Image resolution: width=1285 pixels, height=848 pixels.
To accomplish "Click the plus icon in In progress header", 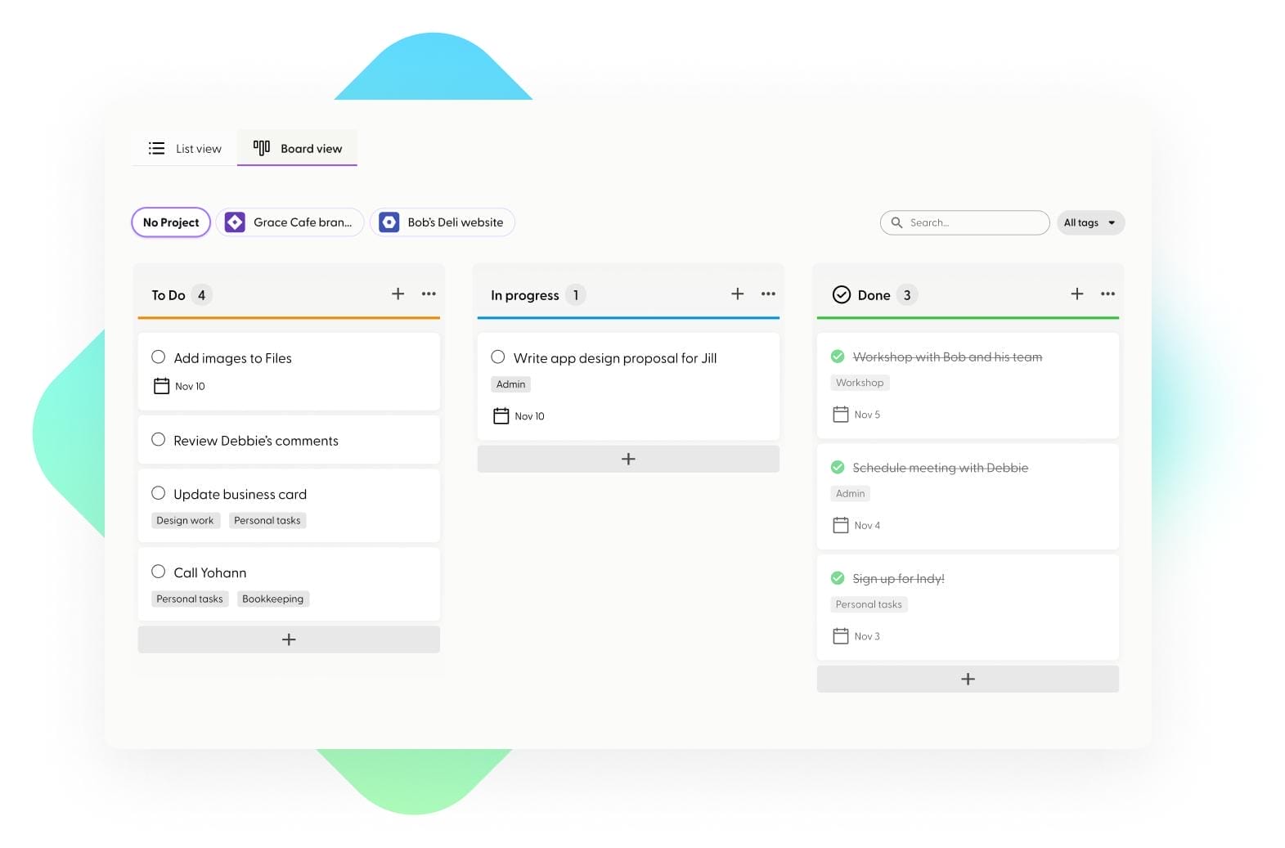I will [737, 294].
